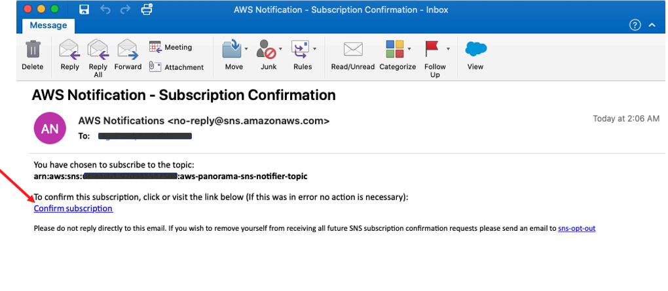Image resolution: width=668 pixels, height=291 pixels.
Task: Expand the Rules dropdown
Action: [x=315, y=48]
